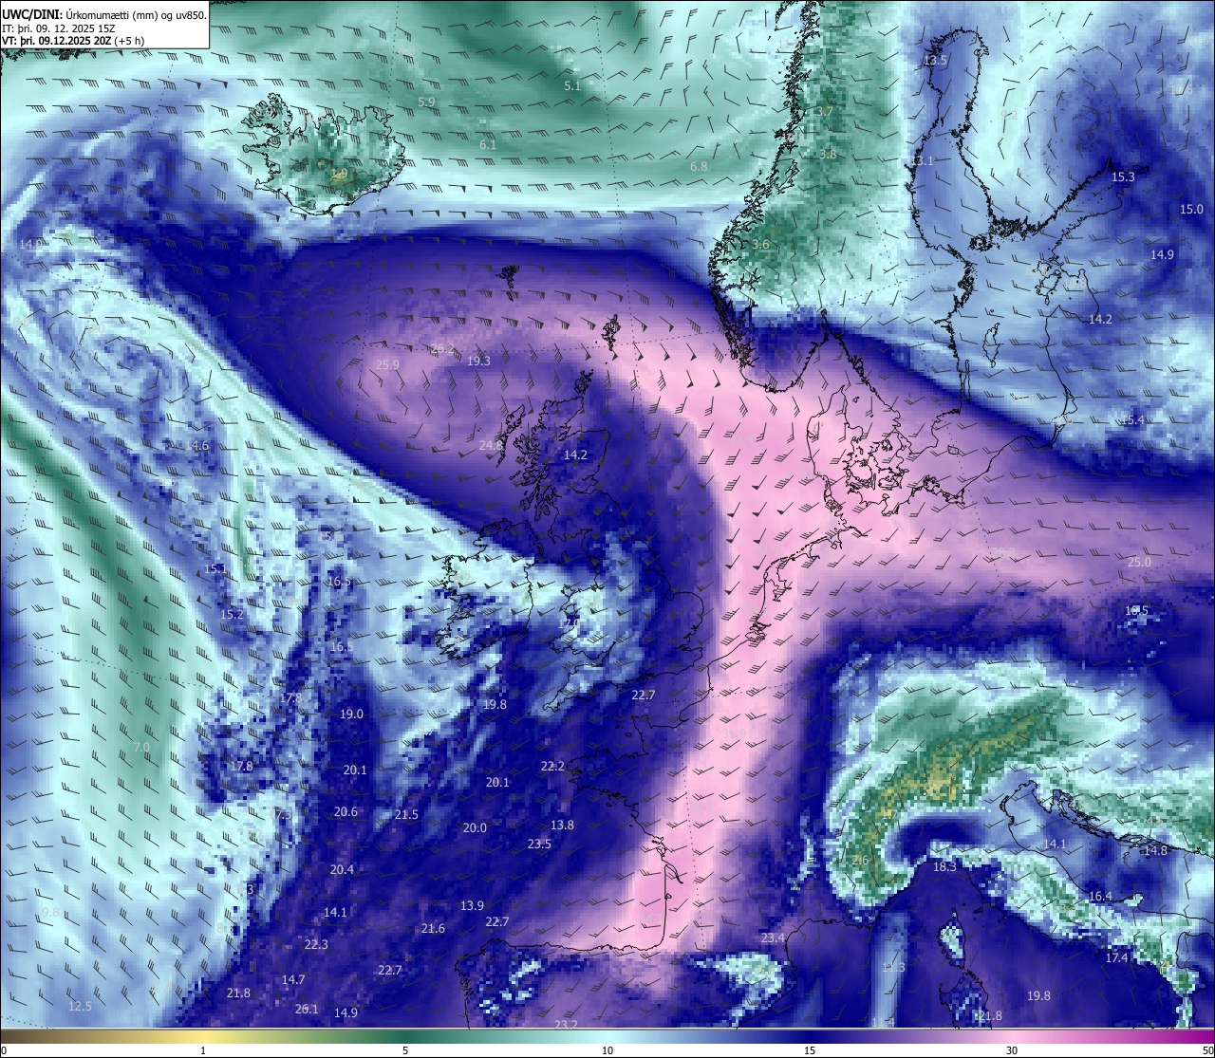
Task: Select the 15.0 value at the right edge
Action: (x=1191, y=209)
